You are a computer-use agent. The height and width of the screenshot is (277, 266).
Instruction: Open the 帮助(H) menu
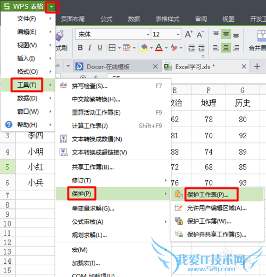click(x=28, y=125)
